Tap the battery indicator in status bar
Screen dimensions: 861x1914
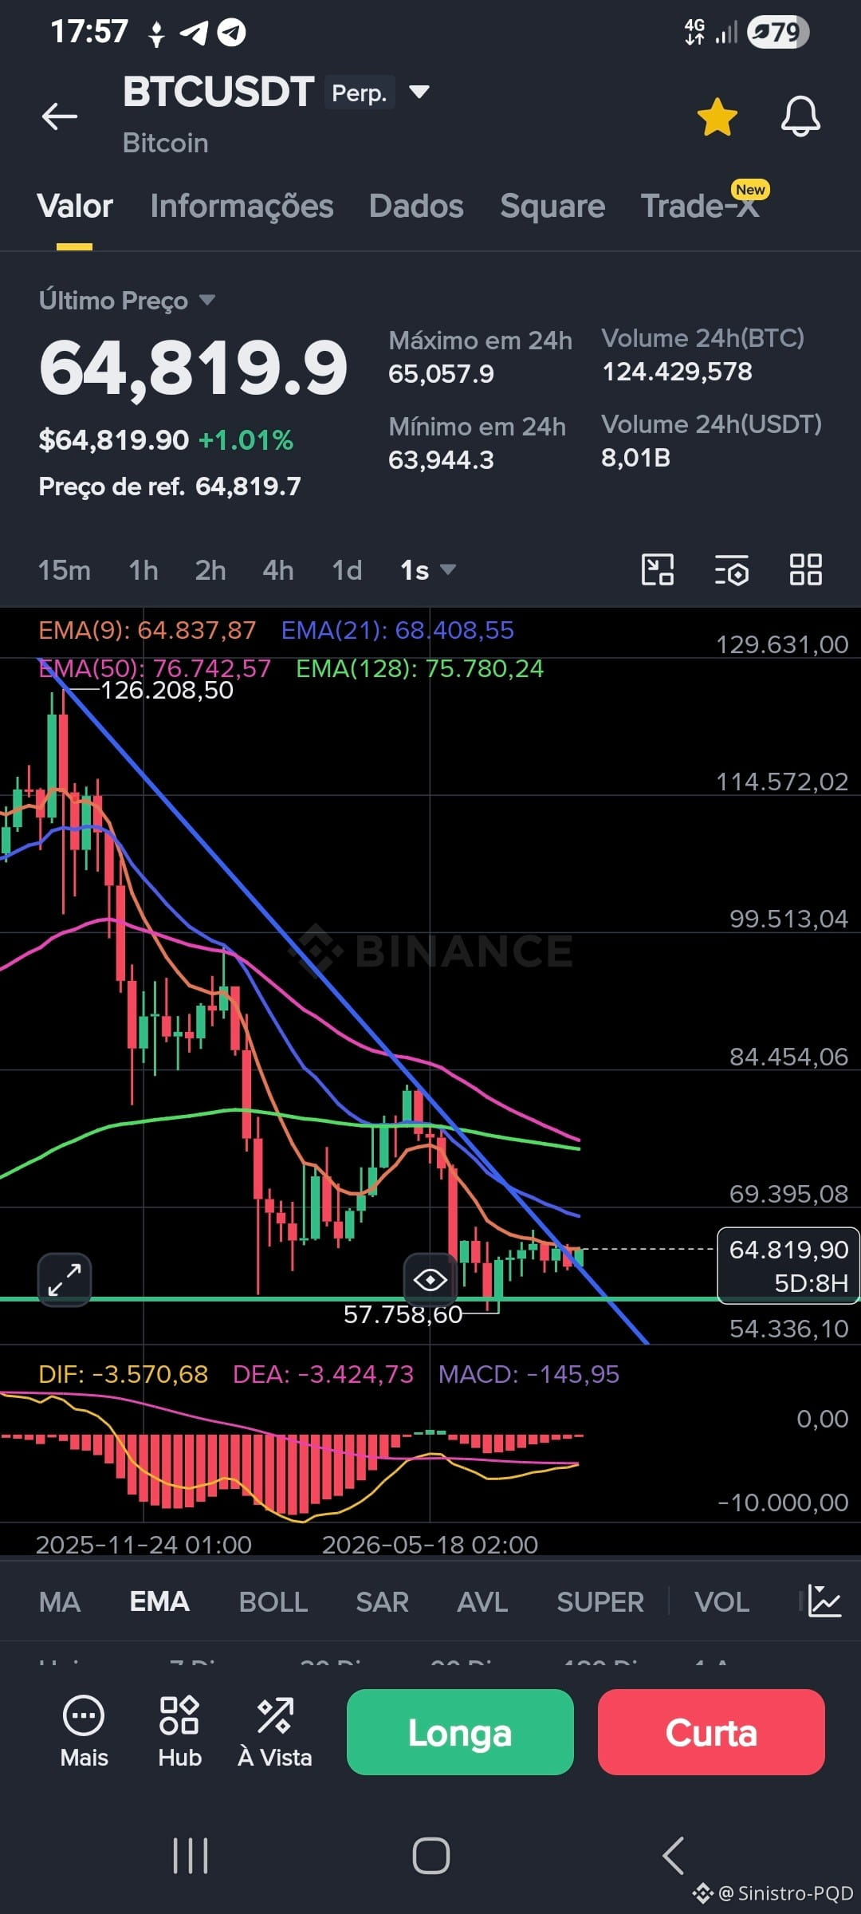point(778,32)
